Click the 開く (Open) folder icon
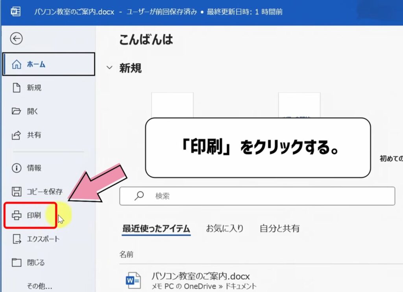 pos(17,112)
